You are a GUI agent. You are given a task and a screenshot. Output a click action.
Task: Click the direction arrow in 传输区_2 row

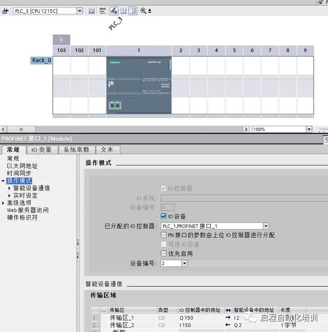[228, 325]
